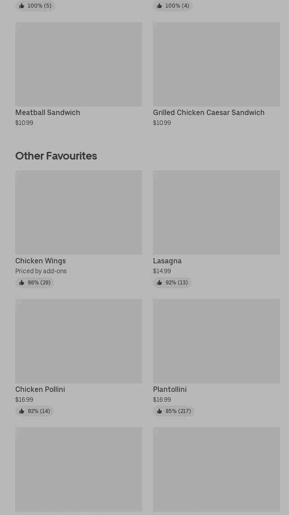Screen dimensions: 289x515
Task: Click thumbs-up icon under Chicken Pollini
Action: (x=22, y=411)
